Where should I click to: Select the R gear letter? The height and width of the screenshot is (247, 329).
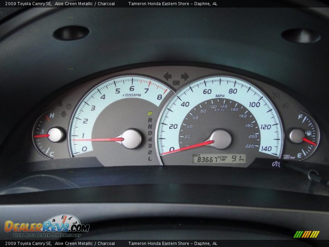[150, 120]
